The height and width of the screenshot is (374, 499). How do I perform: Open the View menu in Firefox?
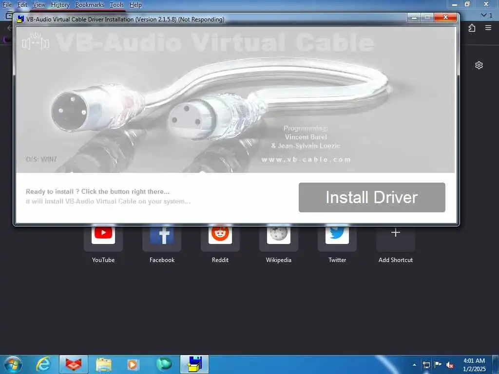pos(39,5)
